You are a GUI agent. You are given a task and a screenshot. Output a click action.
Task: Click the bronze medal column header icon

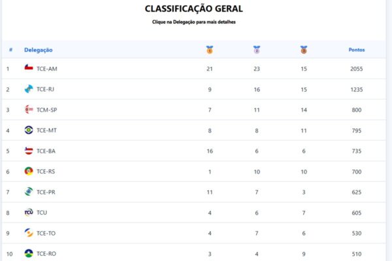[x=304, y=50]
